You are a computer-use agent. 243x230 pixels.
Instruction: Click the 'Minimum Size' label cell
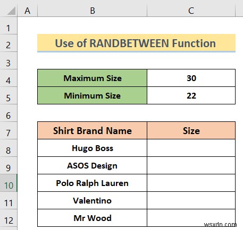[92, 95]
